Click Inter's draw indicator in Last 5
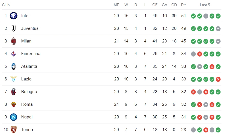This screenshot has height=135, width=229. (206, 16)
